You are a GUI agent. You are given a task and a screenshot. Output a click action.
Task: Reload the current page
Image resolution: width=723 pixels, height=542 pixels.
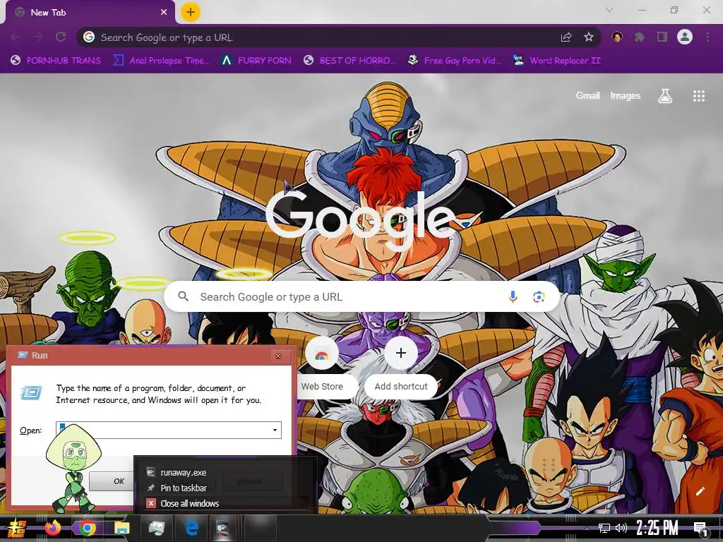point(61,37)
